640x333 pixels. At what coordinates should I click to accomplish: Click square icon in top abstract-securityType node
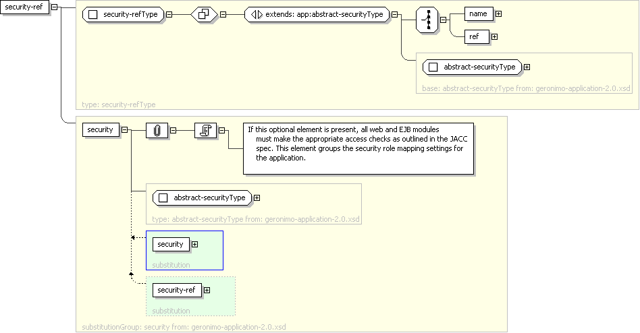(x=434, y=67)
